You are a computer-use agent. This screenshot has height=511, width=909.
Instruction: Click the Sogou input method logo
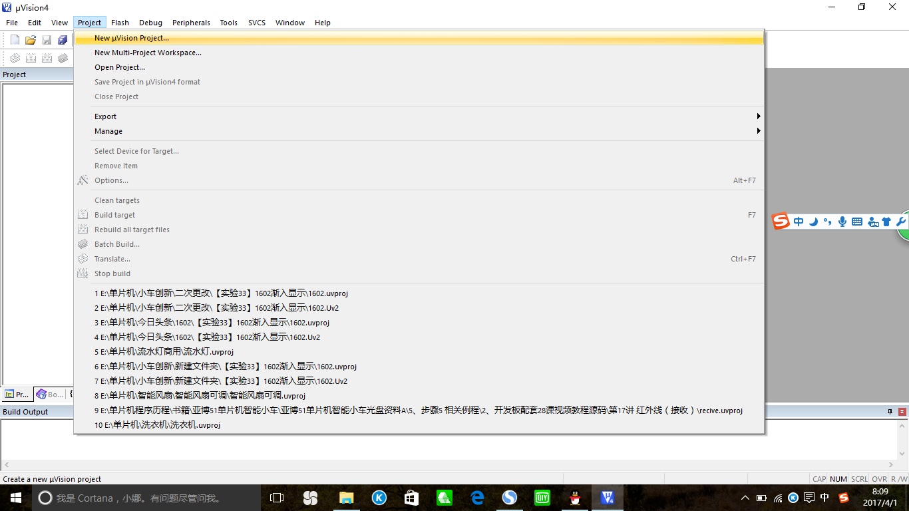[x=781, y=222]
